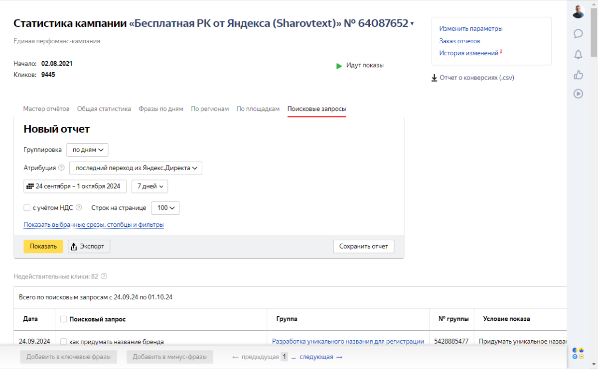The width and height of the screenshot is (598, 369).
Task: Click 'Изменить параметры' link
Action: point(470,29)
